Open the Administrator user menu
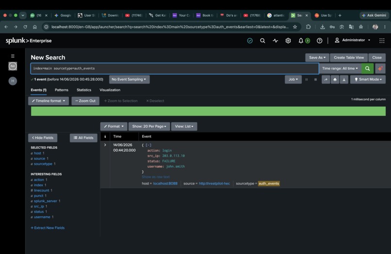This screenshot has width=391, height=254. click(352, 40)
